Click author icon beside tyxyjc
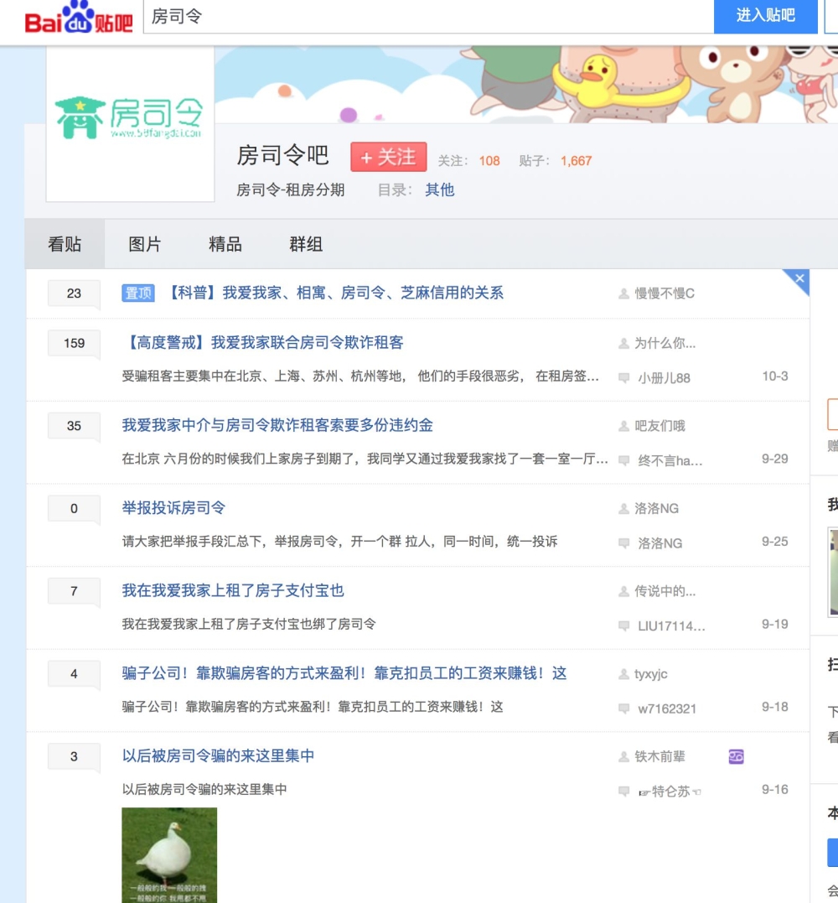The height and width of the screenshot is (903, 838). coord(623,674)
